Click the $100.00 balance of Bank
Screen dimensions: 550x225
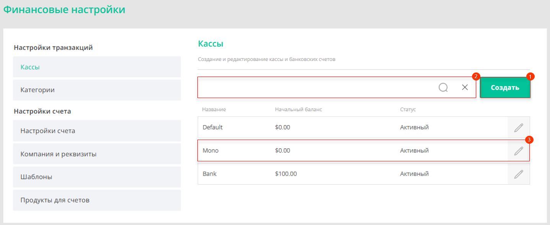pos(286,174)
